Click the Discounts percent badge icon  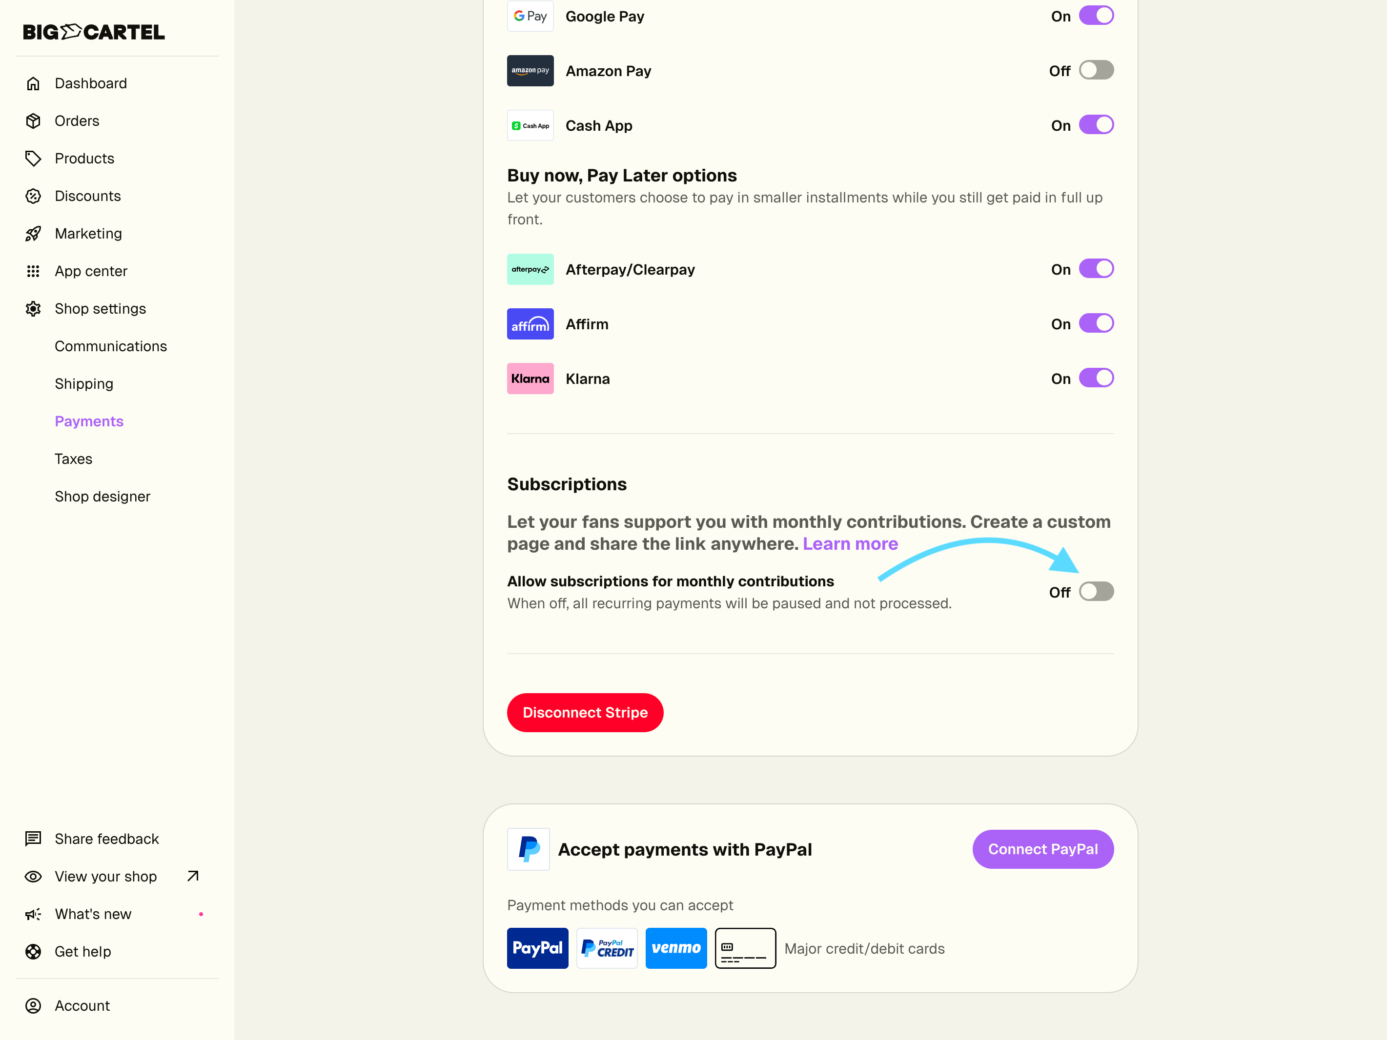tap(33, 196)
